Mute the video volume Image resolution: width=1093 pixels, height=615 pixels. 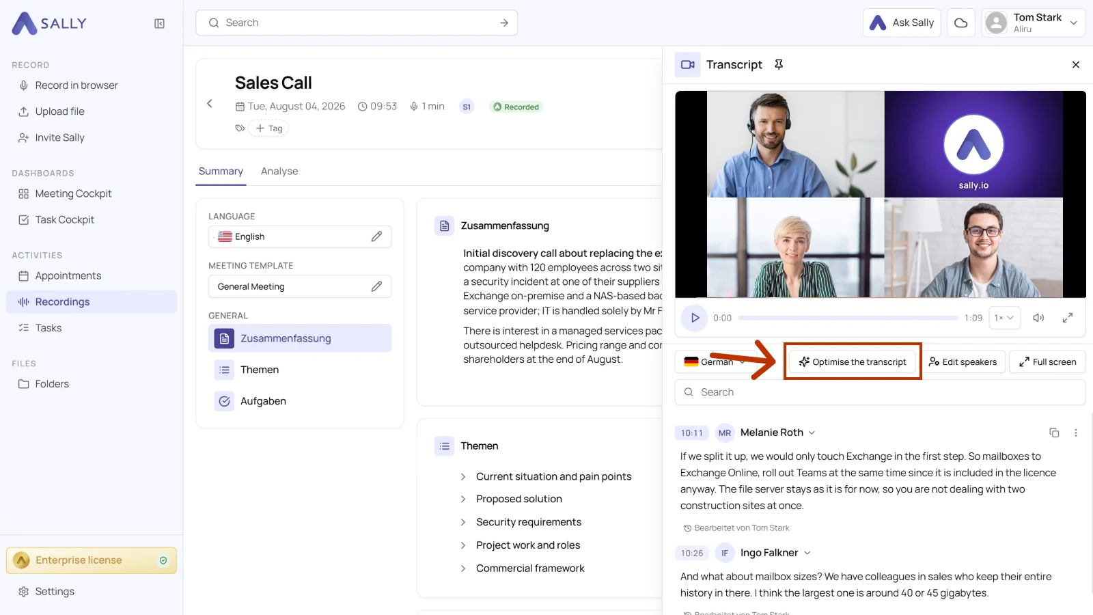1038,318
